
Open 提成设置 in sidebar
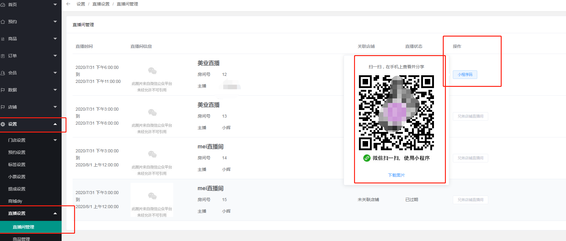pyautogui.click(x=17, y=189)
